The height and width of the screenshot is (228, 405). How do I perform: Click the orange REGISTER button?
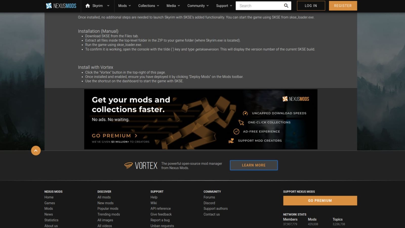click(x=343, y=6)
